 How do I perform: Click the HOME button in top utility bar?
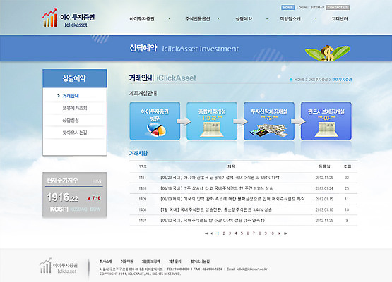pos(287,8)
